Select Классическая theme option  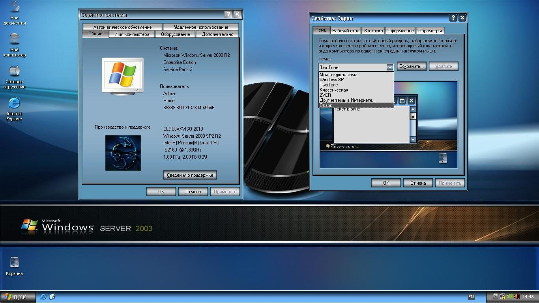[356, 90]
